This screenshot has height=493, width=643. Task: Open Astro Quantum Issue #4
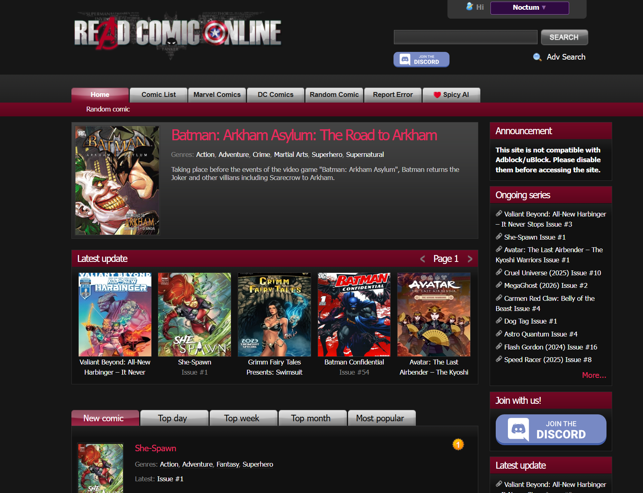point(541,334)
